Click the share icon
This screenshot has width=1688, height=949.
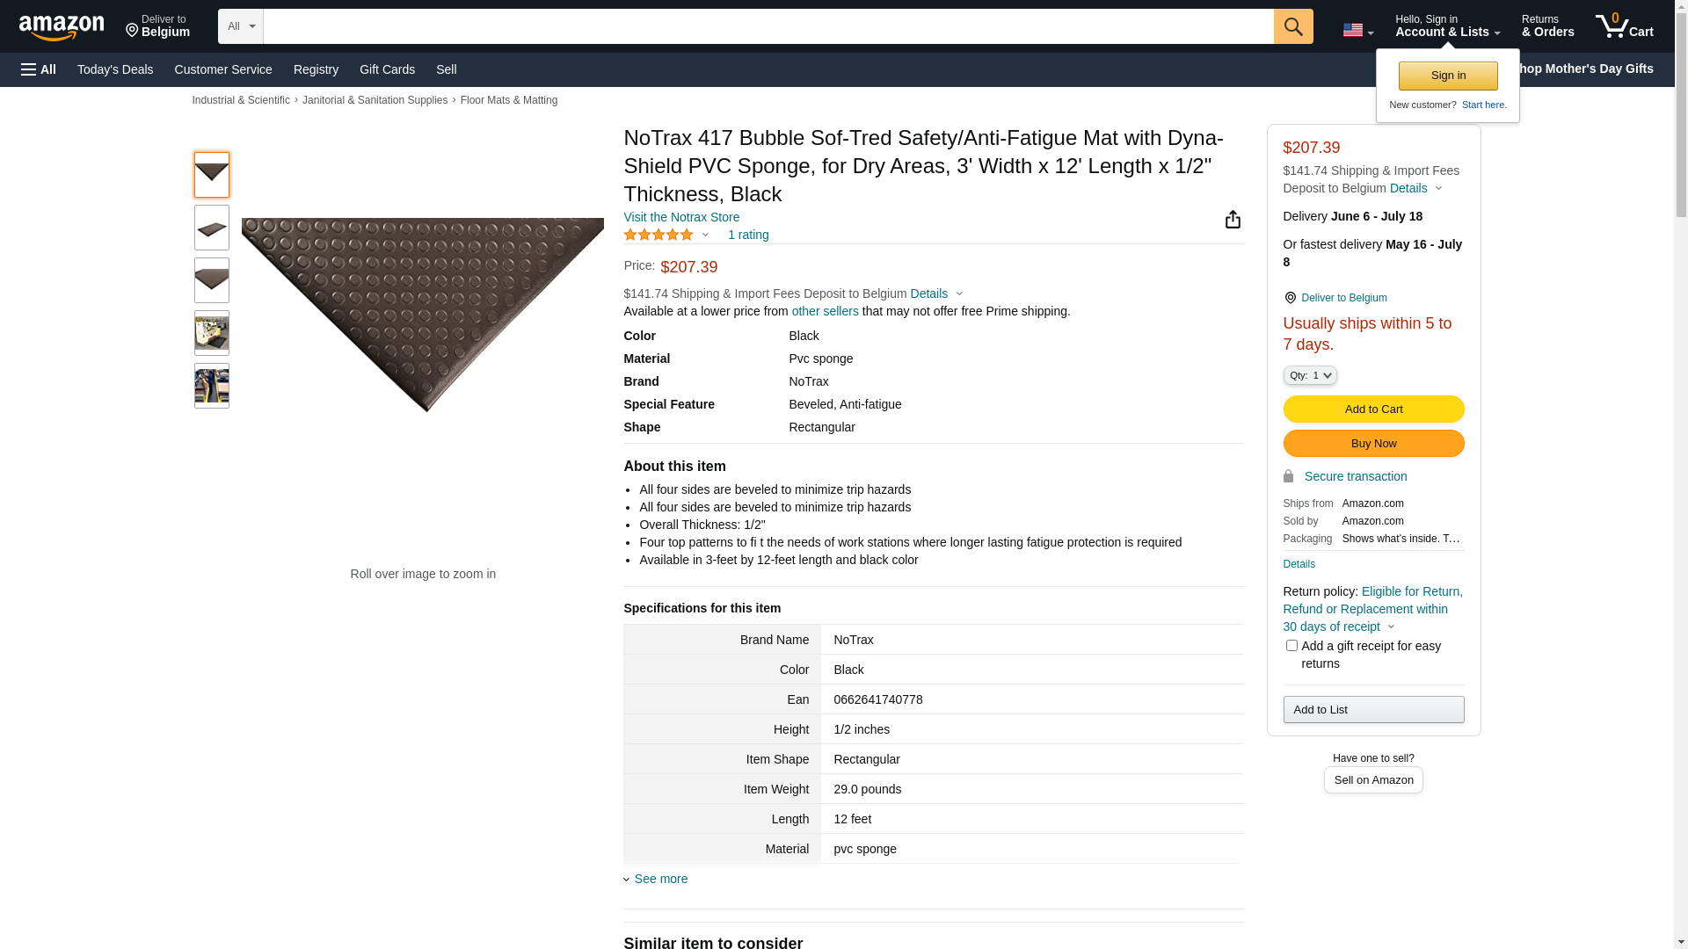pos(1233,220)
